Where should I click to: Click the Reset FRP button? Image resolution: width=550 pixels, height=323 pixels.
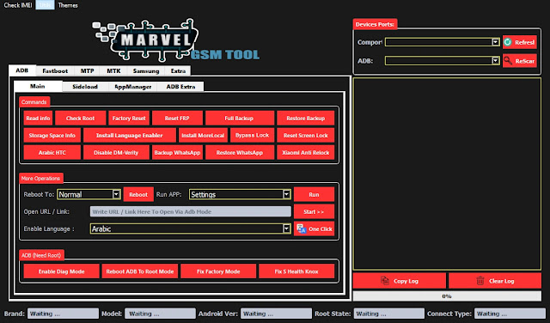coord(177,119)
